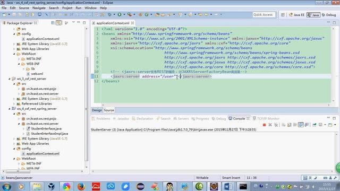Toggle show console on standard output change, the highlighted icon
340x191 pixels.
click(301, 125)
